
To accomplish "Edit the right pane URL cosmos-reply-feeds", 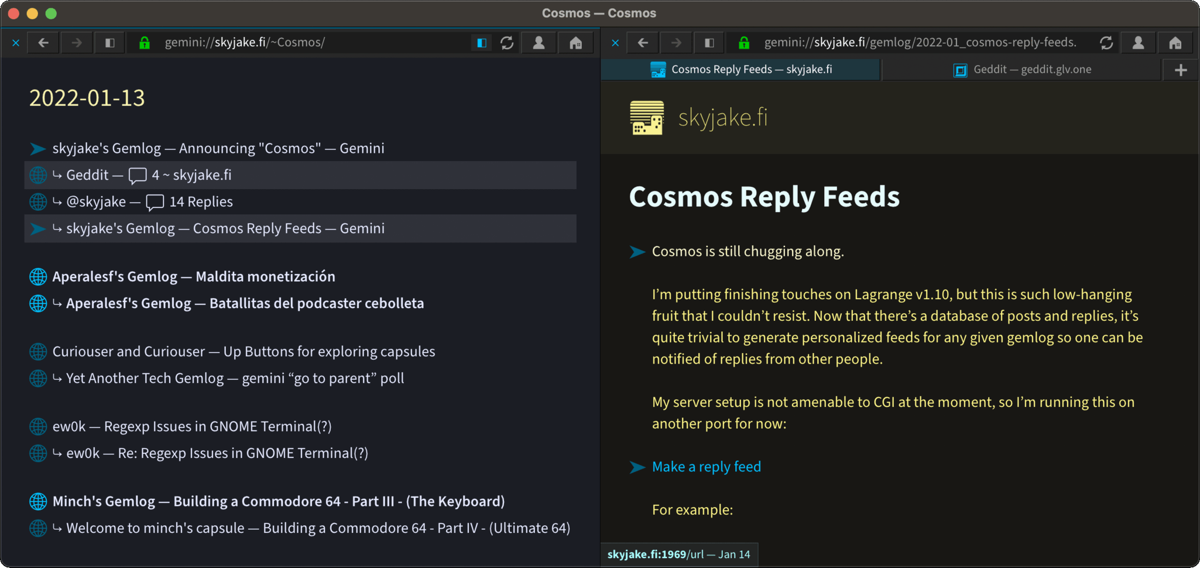I will 920,43.
